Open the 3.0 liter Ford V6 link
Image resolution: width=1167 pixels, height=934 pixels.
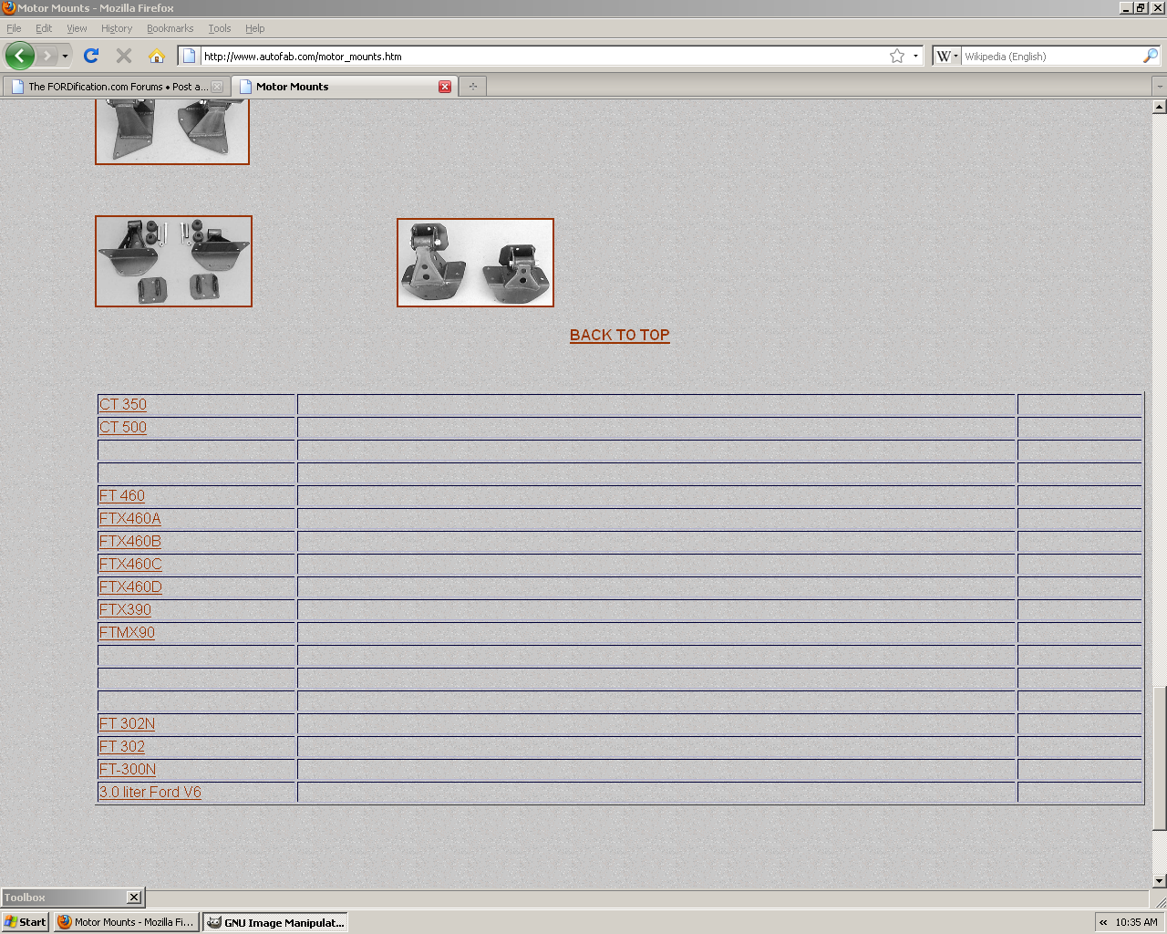[150, 793]
